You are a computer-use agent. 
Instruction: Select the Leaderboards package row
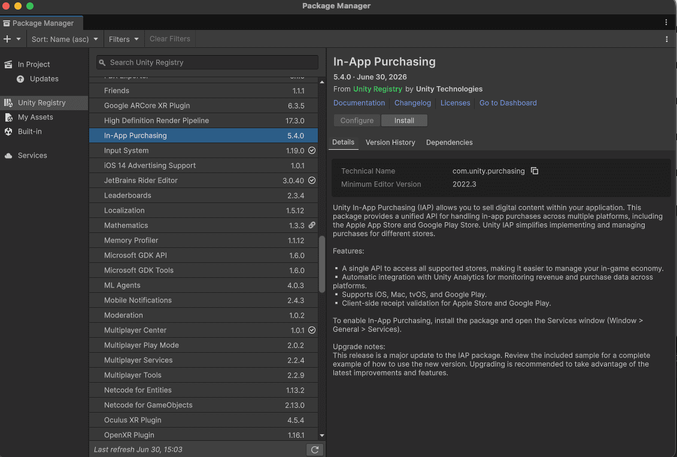(x=204, y=195)
